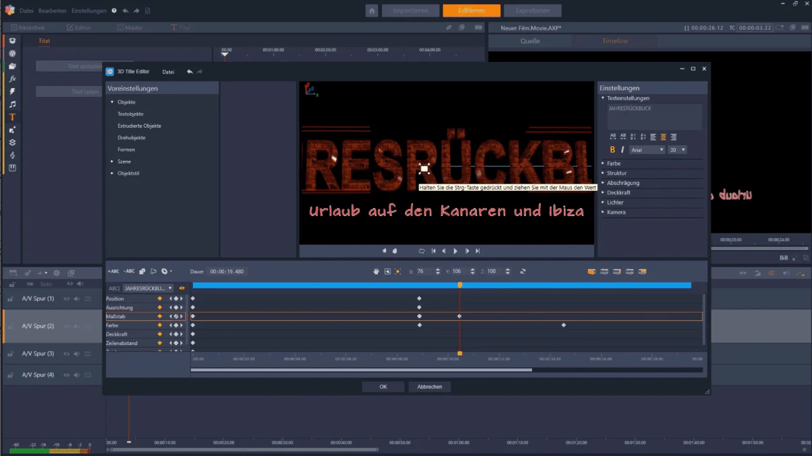Image resolution: width=812 pixels, height=456 pixels.
Task: Select Textobjekte in presets tree
Action: click(131, 114)
